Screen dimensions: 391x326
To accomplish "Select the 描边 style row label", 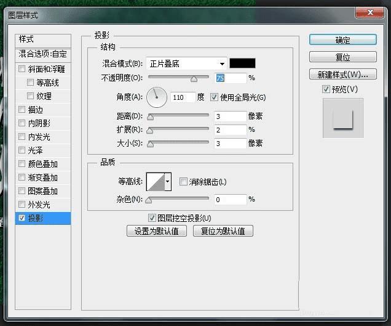I will pyautogui.click(x=36, y=110).
